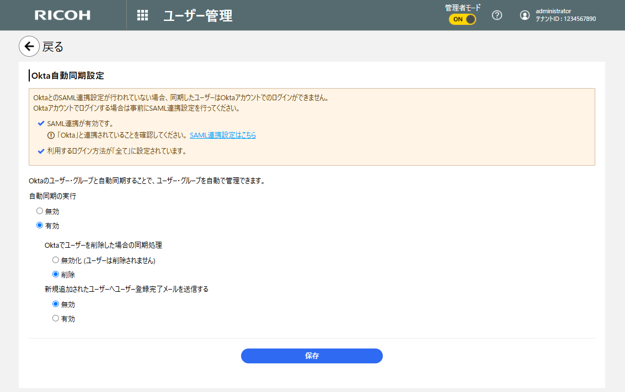Click the ユーザー管理 header title
The image size is (625, 392).
(x=197, y=16)
